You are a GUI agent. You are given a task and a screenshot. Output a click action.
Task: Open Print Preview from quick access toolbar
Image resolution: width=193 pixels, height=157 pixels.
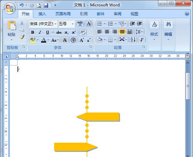[39, 5]
